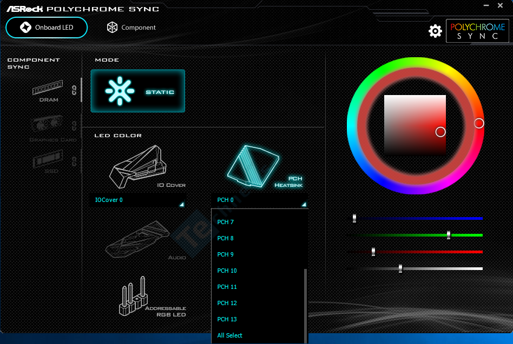Click the brightness slider handle
The width and height of the screenshot is (513, 344).
point(400,268)
